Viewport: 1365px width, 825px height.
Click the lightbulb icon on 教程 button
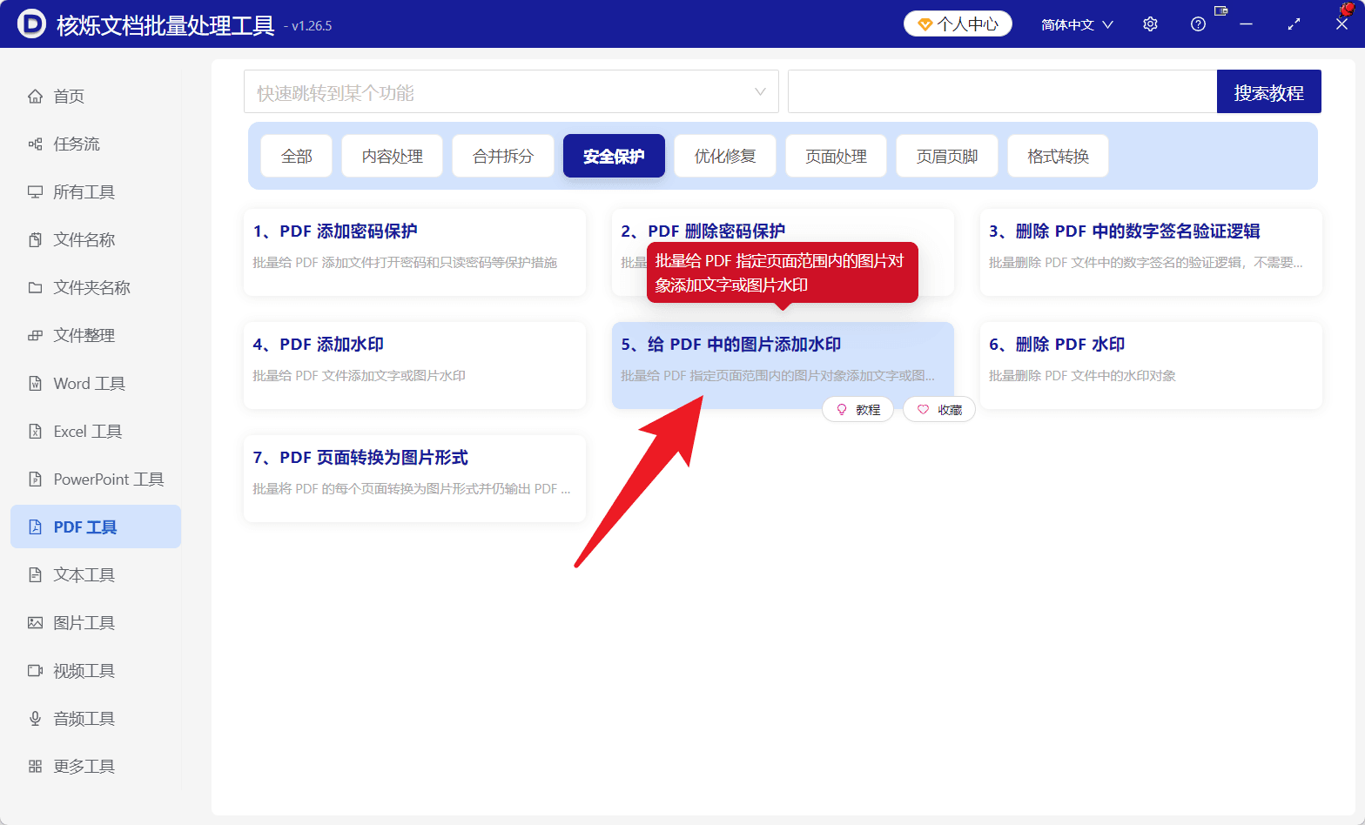point(842,409)
